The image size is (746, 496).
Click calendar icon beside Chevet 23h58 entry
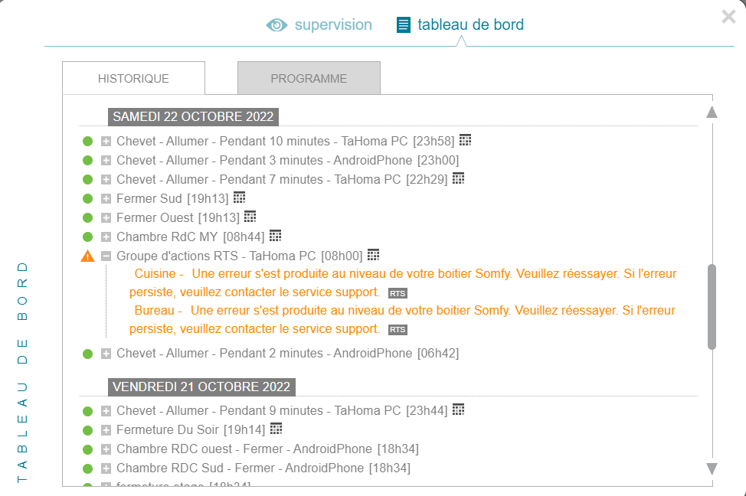tap(465, 140)
